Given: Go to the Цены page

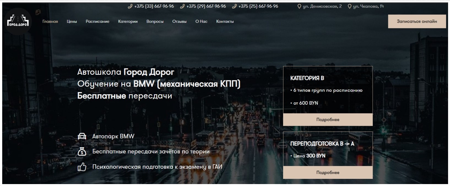Looking at the screenshot, I should tap(72, 21).
